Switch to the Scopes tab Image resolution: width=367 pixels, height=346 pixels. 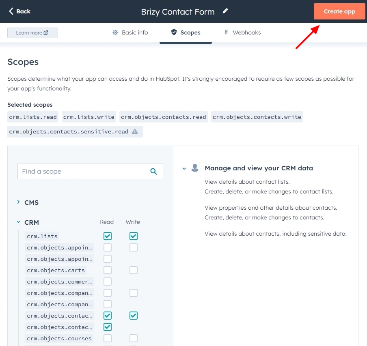click(186, 32)
